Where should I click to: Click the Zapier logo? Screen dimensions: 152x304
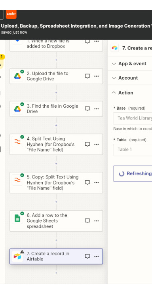point(11,15)
